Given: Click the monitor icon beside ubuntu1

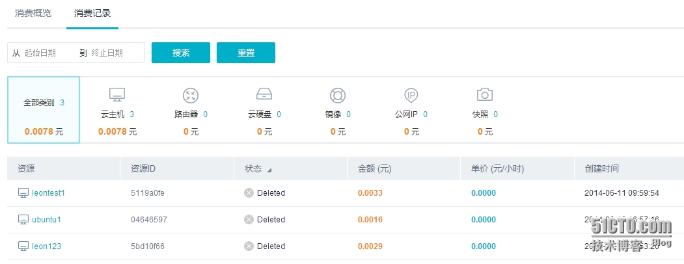Looking at the screenshot, I should pos(23,220).
